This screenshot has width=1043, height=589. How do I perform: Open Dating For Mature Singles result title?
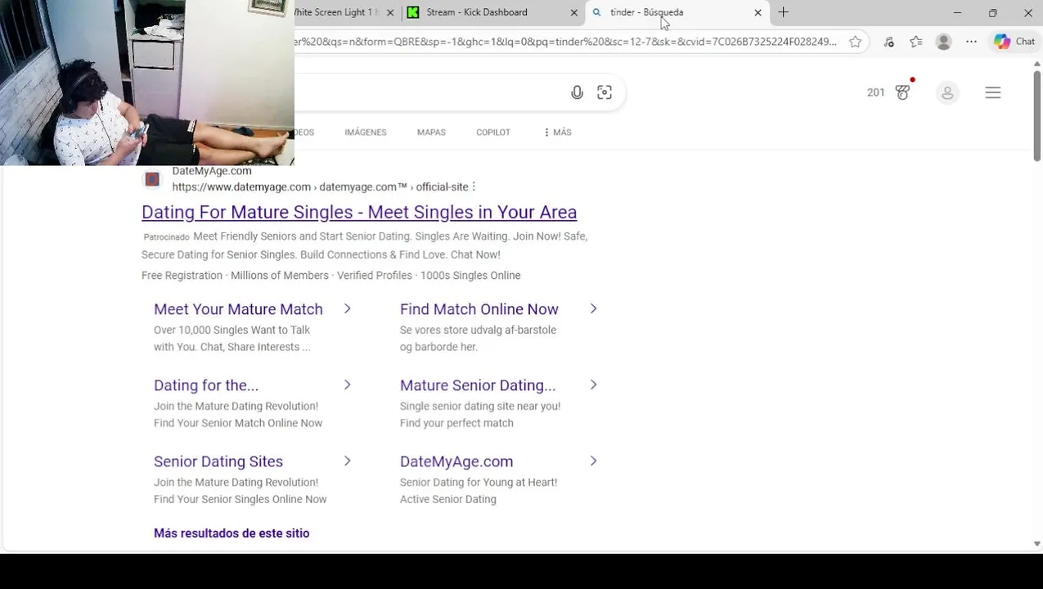click(359, 212)
